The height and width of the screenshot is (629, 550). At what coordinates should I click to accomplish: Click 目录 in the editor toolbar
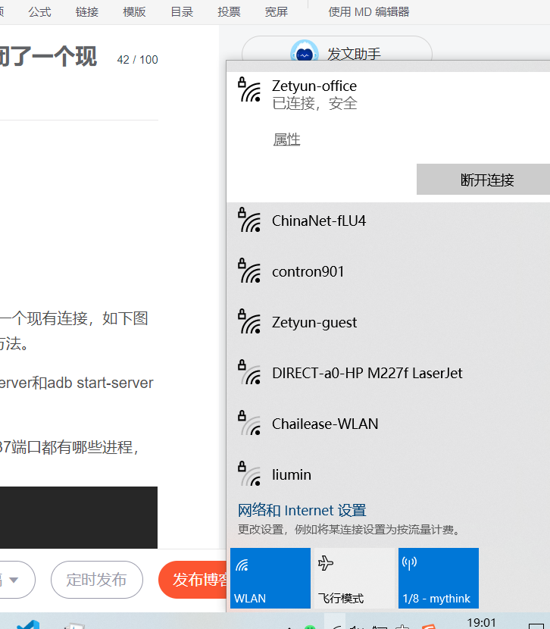click(181, 12)
